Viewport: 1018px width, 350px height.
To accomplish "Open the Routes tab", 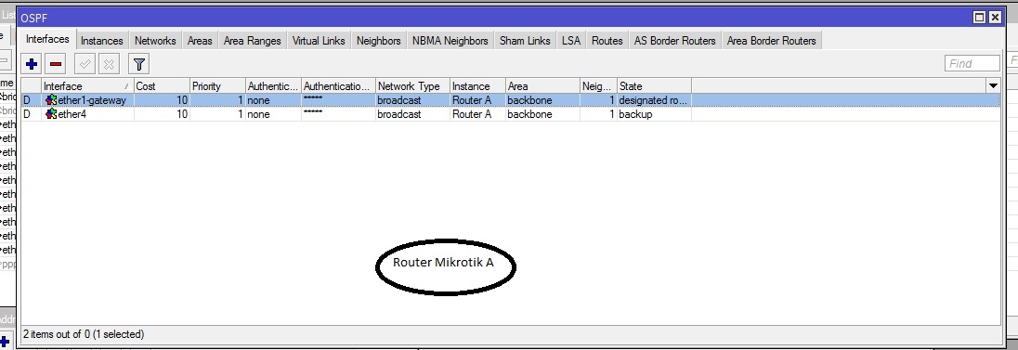I will [x=607, y=41].
